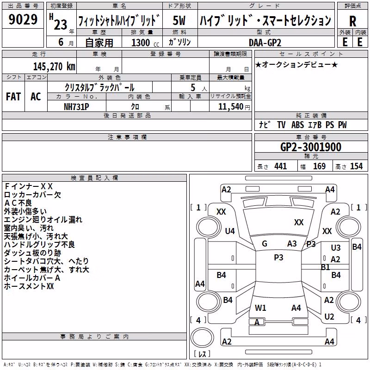
Task: Select inspector note 外装小傷多い
Action: coord(25,211)
